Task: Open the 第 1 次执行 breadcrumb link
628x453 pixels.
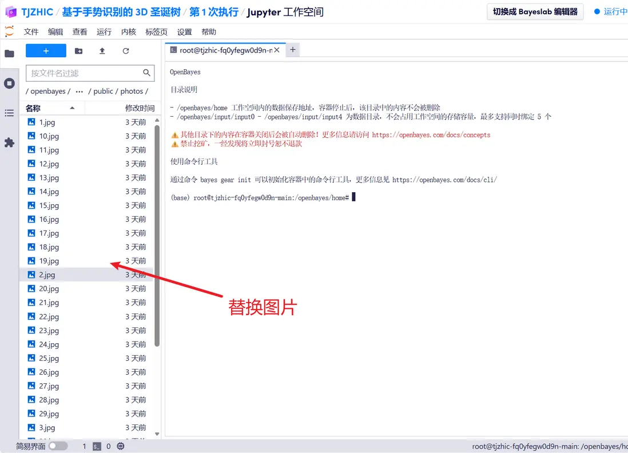Action: pyautogui.click(x=214, y=12)
